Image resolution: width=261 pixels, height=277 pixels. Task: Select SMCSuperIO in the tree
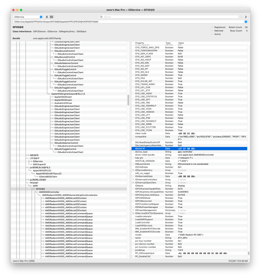39,164
